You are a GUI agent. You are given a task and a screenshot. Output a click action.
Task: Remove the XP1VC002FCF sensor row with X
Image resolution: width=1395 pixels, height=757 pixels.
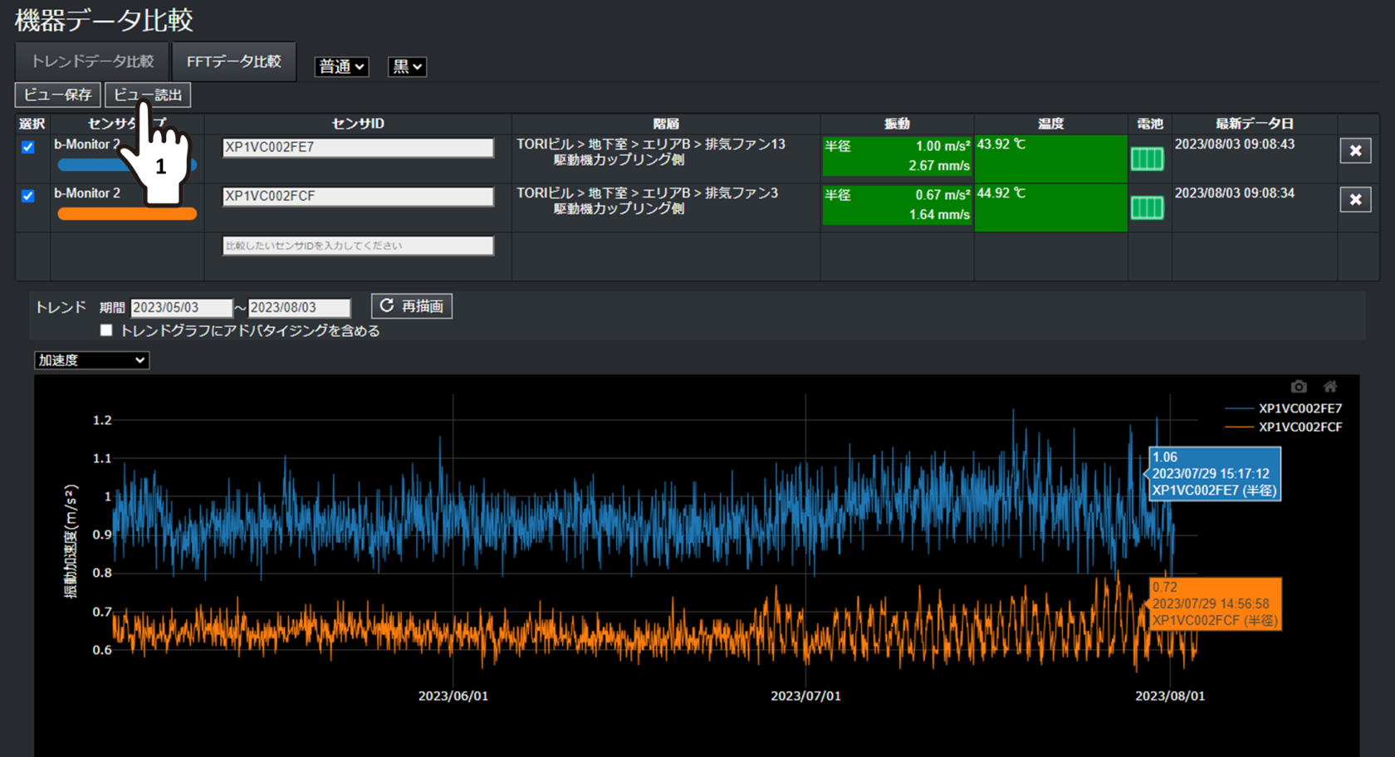pyautogui.click(x=1355, y=200)
